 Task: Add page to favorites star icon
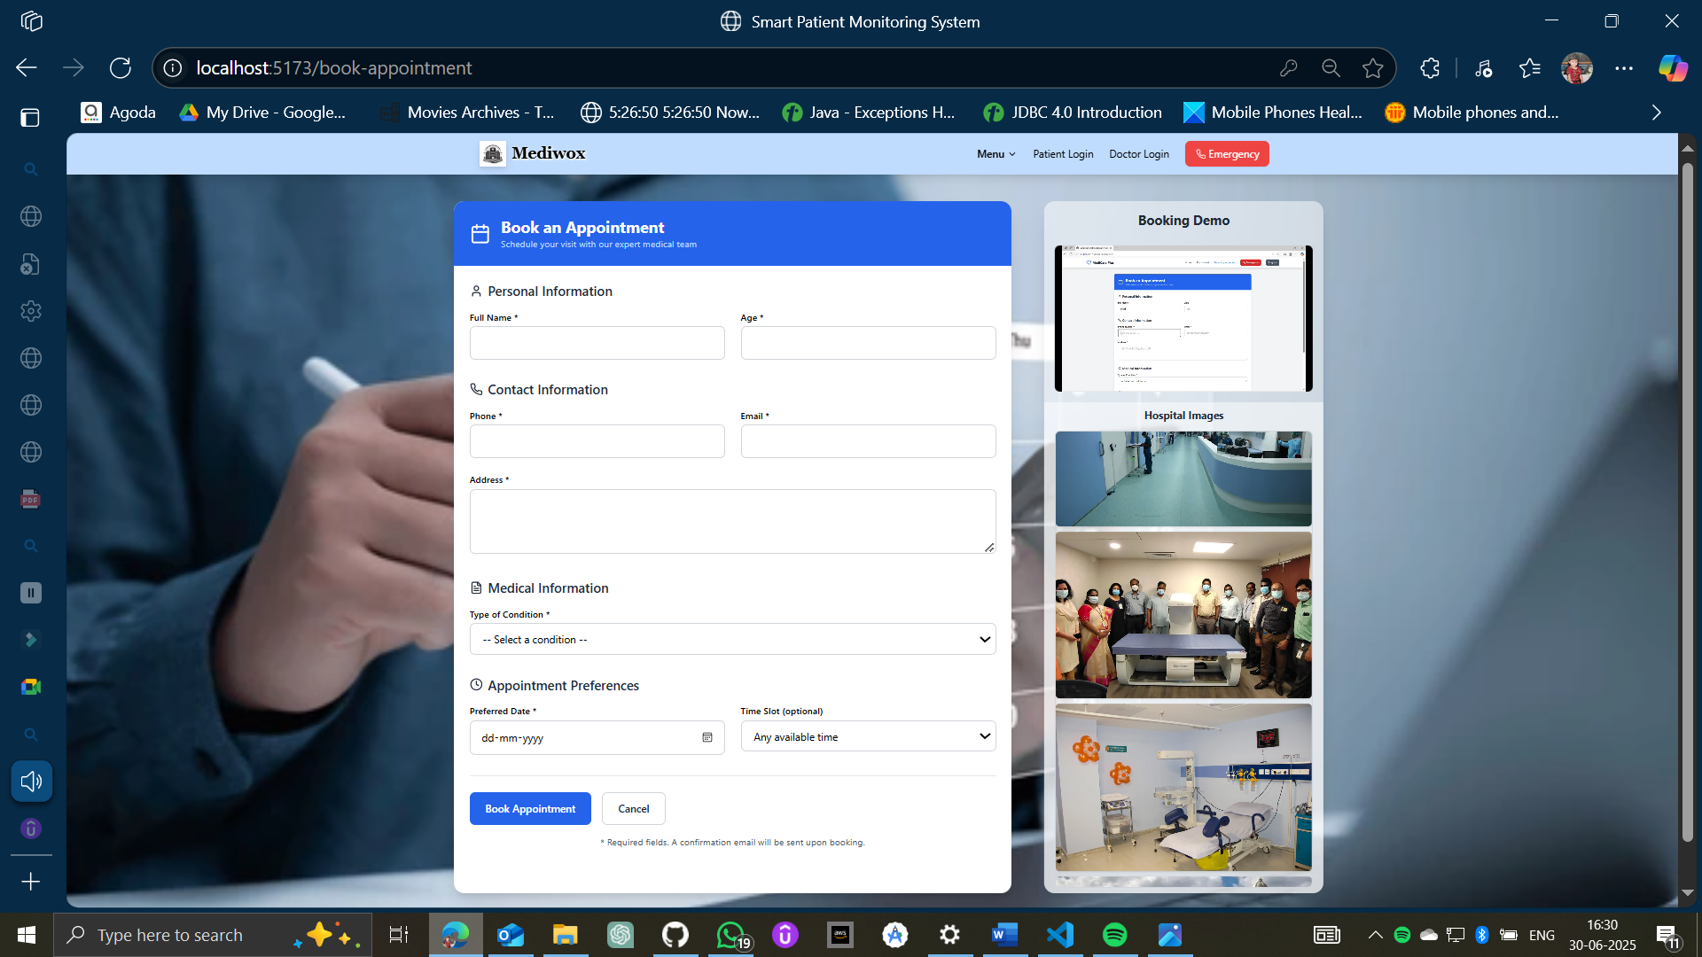(1372, 67)
